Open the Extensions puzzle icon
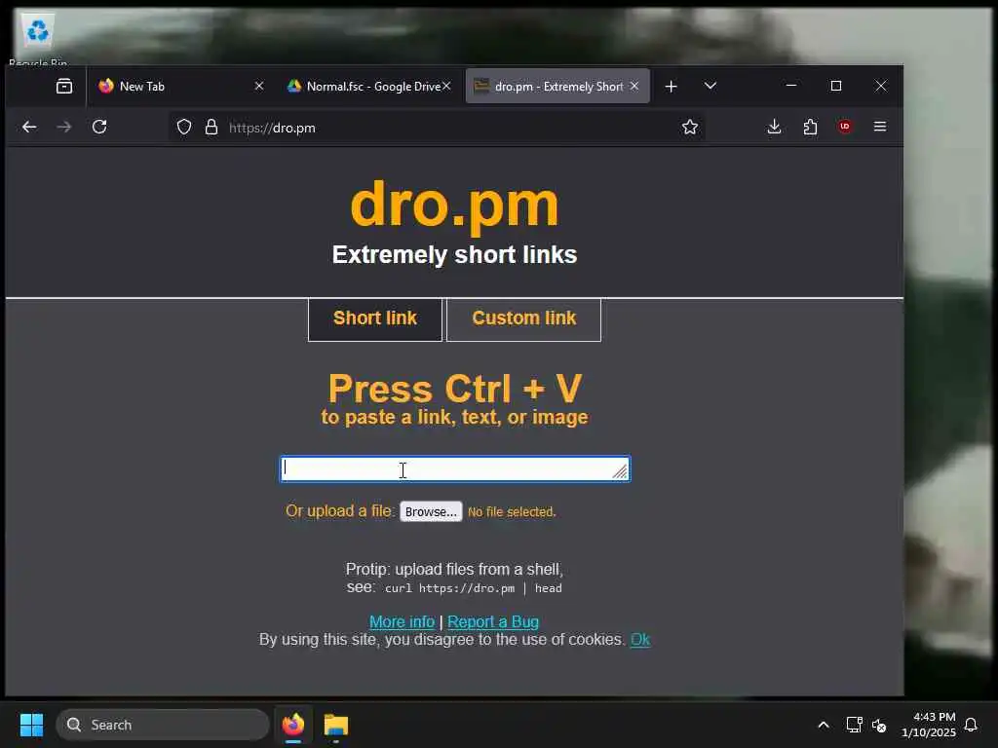Image resolution: width=998 pixels, height=748 pixels. click(810, 127)
